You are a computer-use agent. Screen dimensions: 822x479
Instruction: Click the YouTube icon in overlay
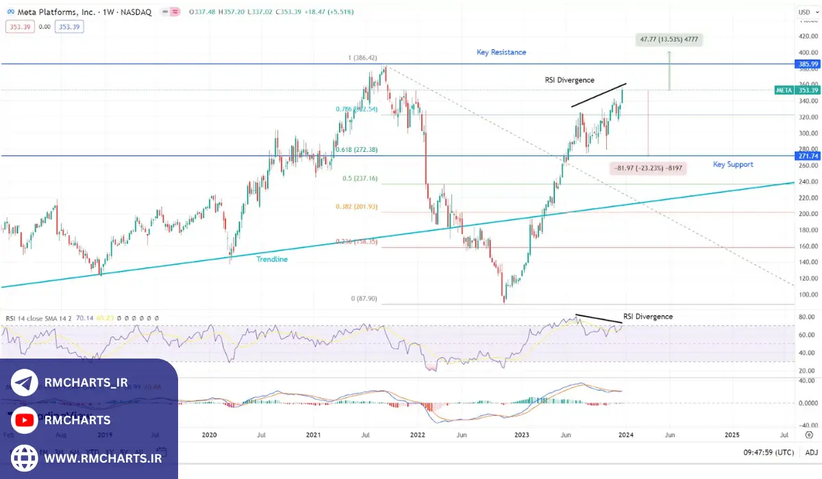tap(25, 419)
